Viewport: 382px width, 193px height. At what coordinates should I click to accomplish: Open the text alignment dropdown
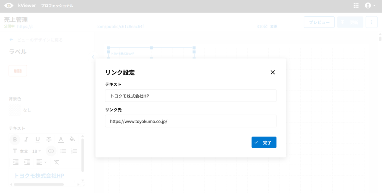(x=41, y=162)
